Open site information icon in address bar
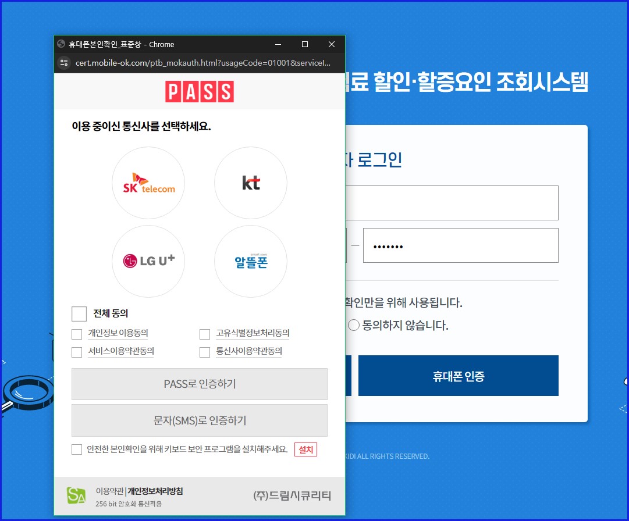This screenshot has width=629, height=521. (64, 63)
